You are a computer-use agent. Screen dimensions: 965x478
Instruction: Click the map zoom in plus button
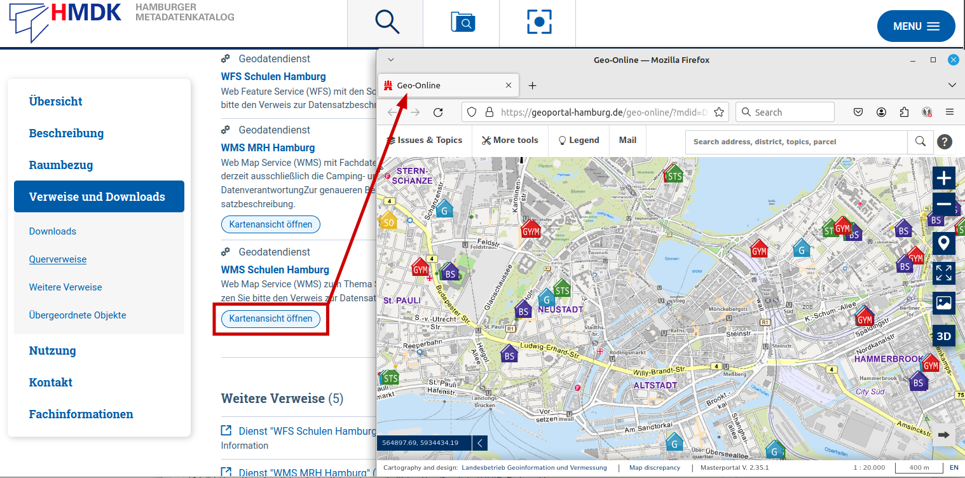coord(944,178)
